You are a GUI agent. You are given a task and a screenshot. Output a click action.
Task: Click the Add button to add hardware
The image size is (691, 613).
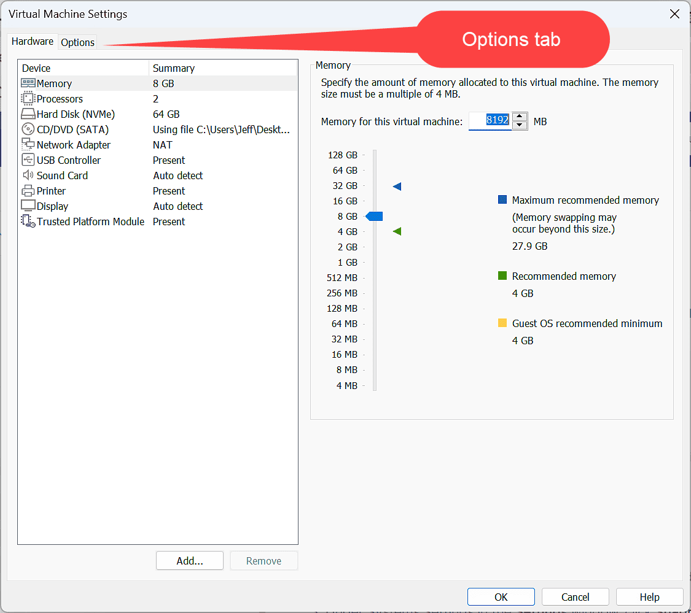[x=189, y=560]
